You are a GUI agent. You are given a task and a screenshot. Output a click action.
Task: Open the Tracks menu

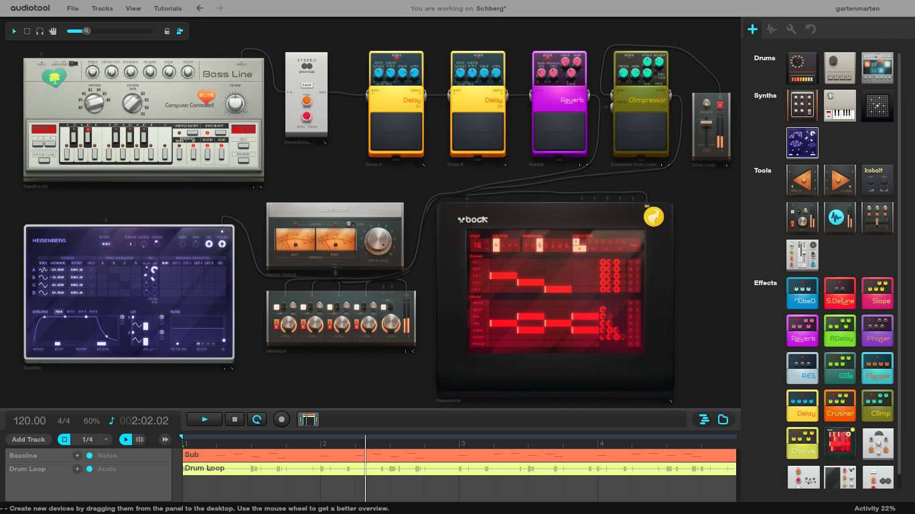[102, 9]
